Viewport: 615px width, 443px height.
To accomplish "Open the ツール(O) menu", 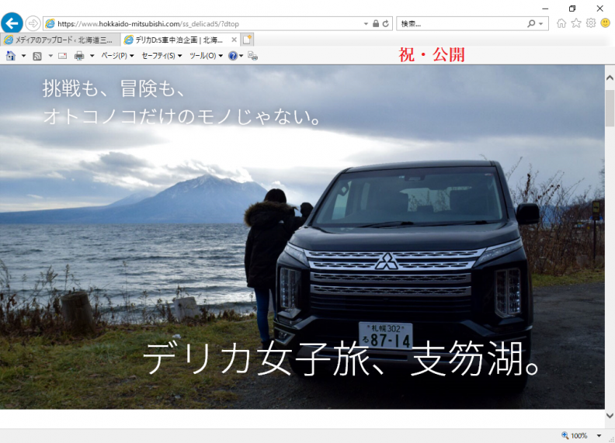I will (206, 56).
